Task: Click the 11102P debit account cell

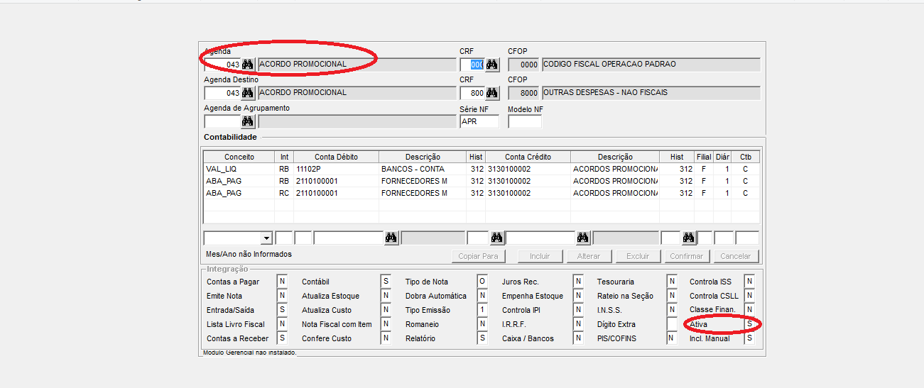Action: coord(337,169)
